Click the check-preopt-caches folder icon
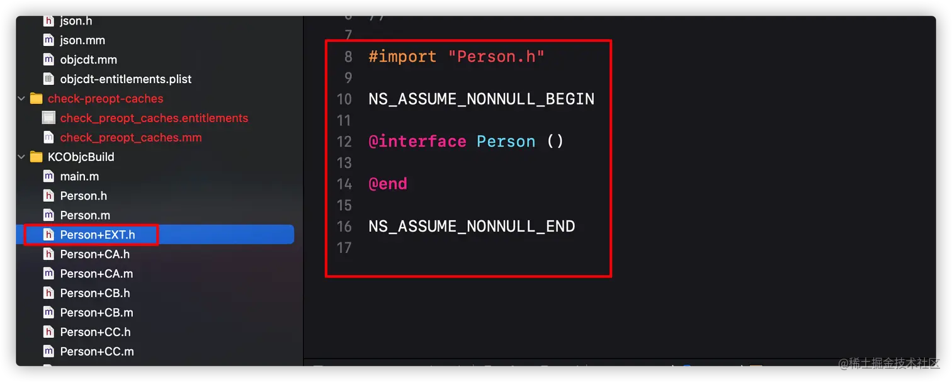This screenshot has width=952, height=382. click(x=36, y=99)
